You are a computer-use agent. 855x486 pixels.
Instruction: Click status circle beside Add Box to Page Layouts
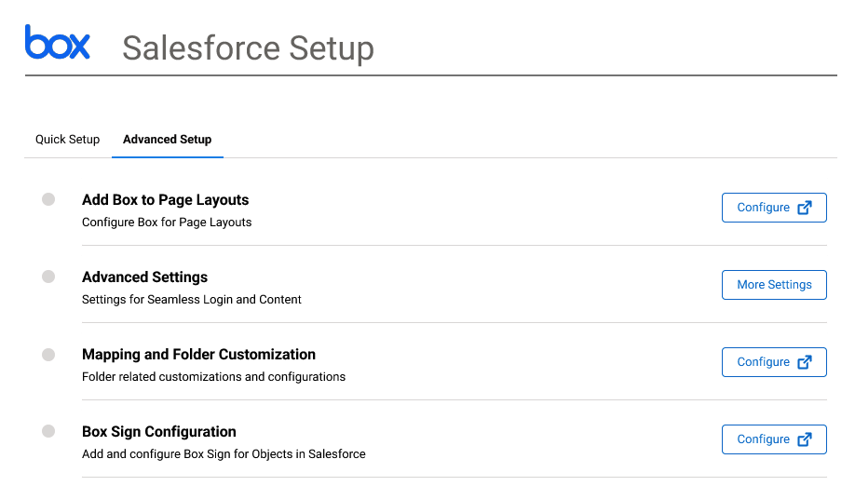click(x=48, y=199)
